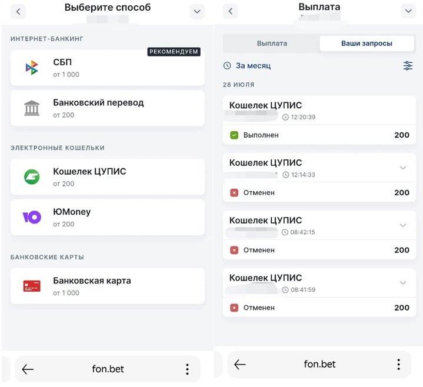This screenshot has height=387, width=423.
Task: Go back from the Выплата screen
Action: click(x=231, y=11)
